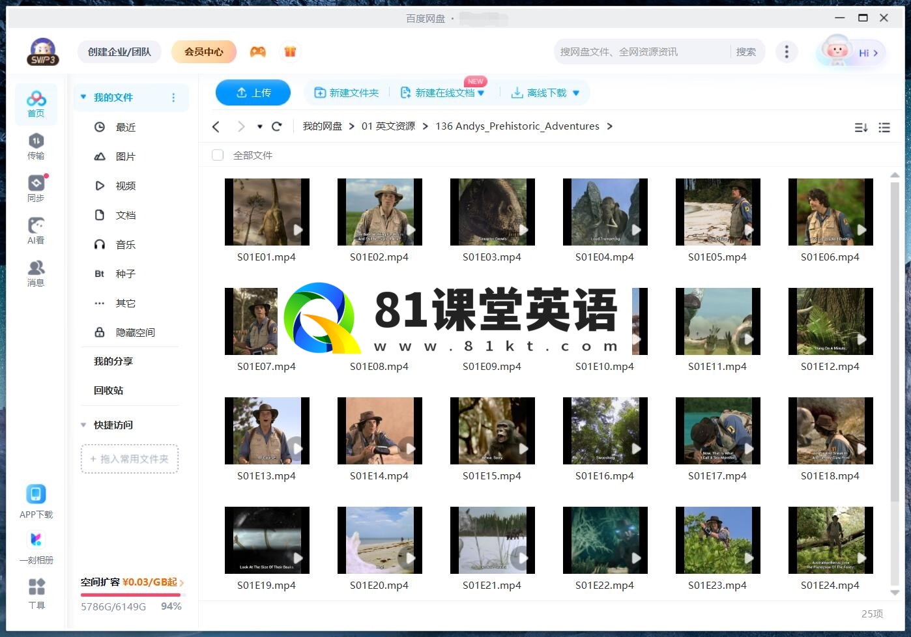
Task: Click the game controller icon
Action: tap(258, 51)
